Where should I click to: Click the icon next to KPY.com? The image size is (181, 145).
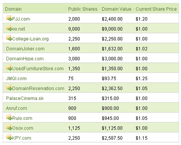9,137
